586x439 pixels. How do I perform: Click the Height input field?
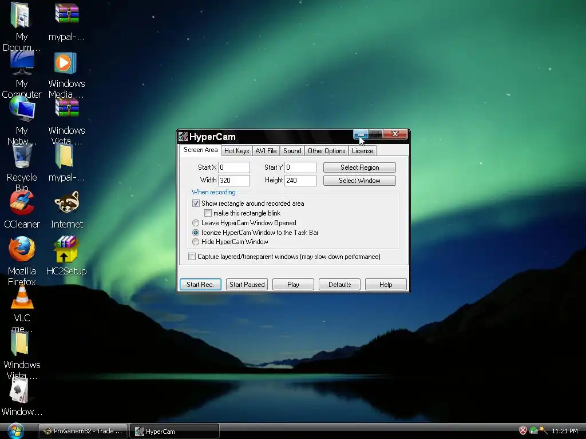click(x=300, y=181)
